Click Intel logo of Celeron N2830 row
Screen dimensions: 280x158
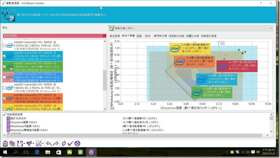click(x=10, y=46)
